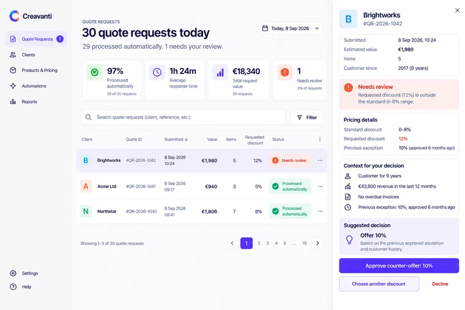Open the Clients section
The image size is (465, 310).
28,55
